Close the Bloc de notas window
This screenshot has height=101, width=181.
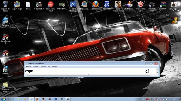click(x=156, y=64)
